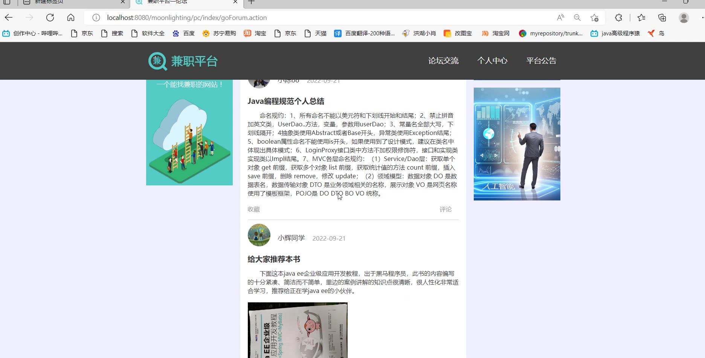Click the browser forward arrow
This screenshot has width=705, height=358.
pyautogui.click(x=29, y=18)
